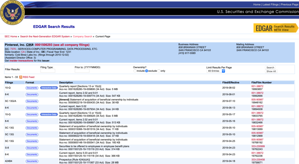Open Interactive Data for 10-Q filed 2019-08-02
Viewport: 299px width, 164px height.
coord(49,88)
